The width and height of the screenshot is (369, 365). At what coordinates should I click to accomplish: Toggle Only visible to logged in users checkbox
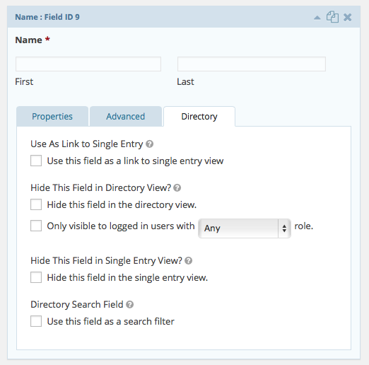coord(36,226)
